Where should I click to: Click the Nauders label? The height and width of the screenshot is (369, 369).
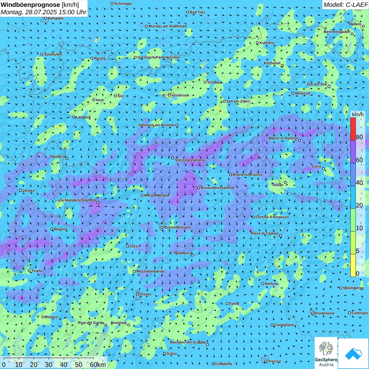pos(57,156)
